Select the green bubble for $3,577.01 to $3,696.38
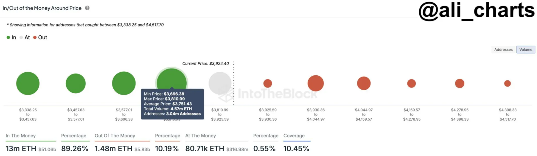The image size is (537, 156). tap(124, 83)
